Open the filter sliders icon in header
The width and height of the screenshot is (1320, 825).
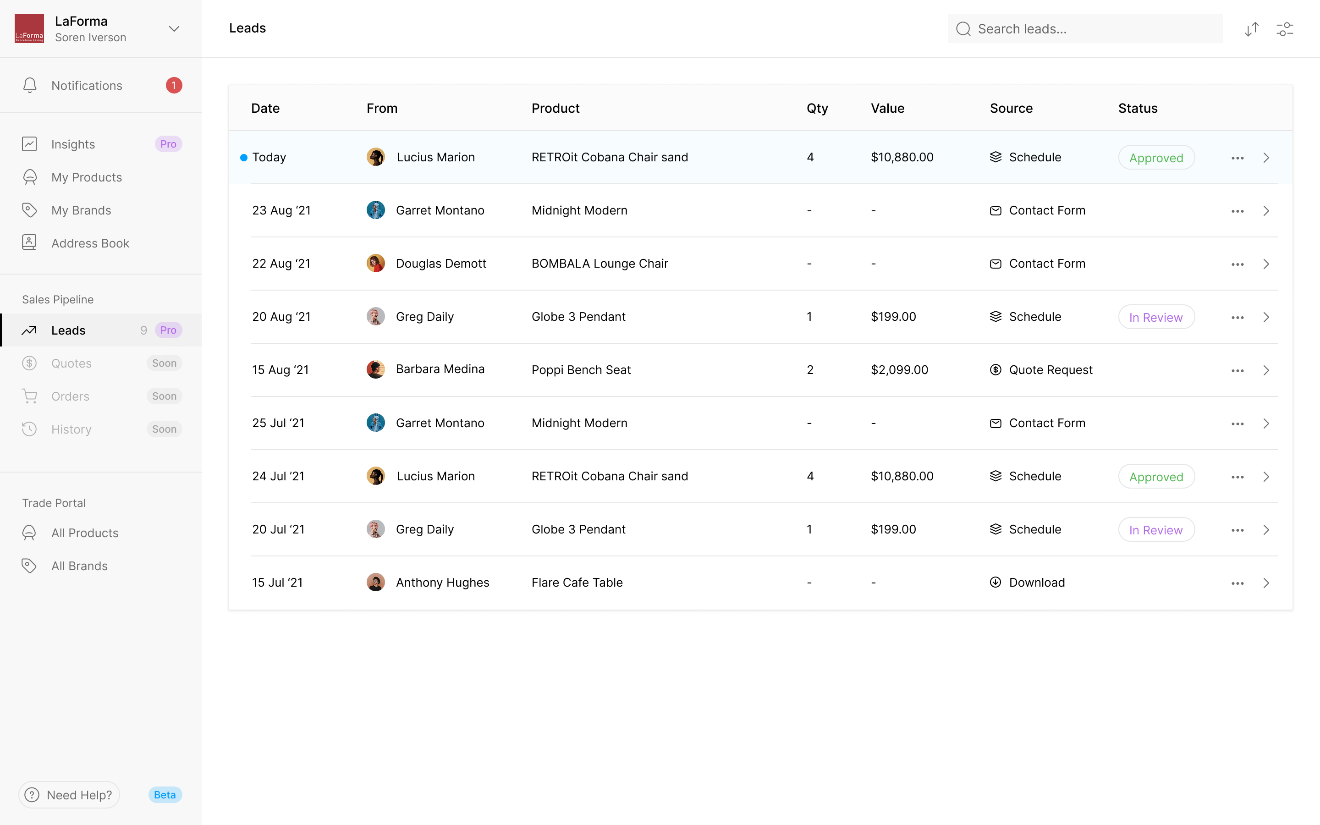point(1285,29)
